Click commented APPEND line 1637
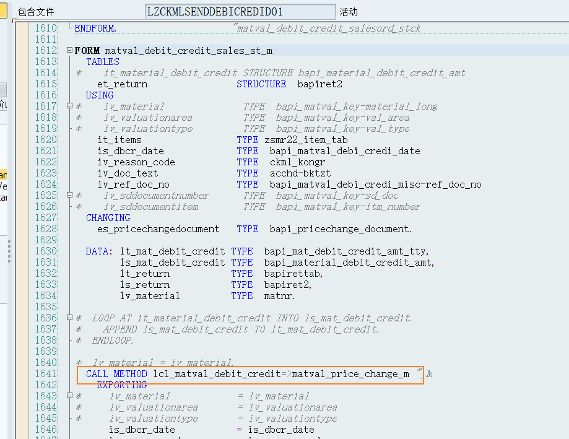569x439 pixels. pos(241,329)
